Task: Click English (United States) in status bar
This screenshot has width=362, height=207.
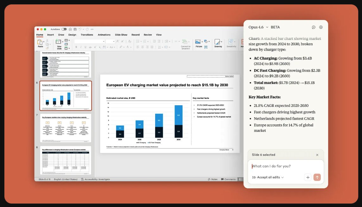Action: (66, 179)
